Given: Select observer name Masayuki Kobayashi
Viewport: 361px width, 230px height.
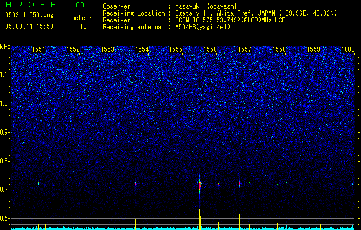Looking at the screenshot, I should pyautogui.click(x=206, y=7).
